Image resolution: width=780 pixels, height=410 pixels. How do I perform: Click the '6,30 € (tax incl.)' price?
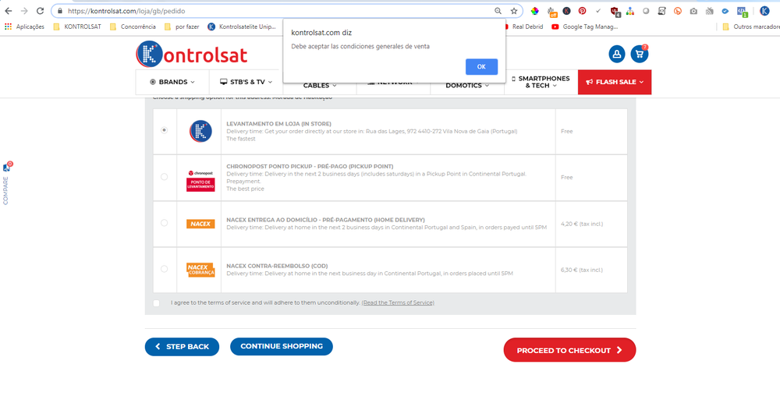pos(582,270)
